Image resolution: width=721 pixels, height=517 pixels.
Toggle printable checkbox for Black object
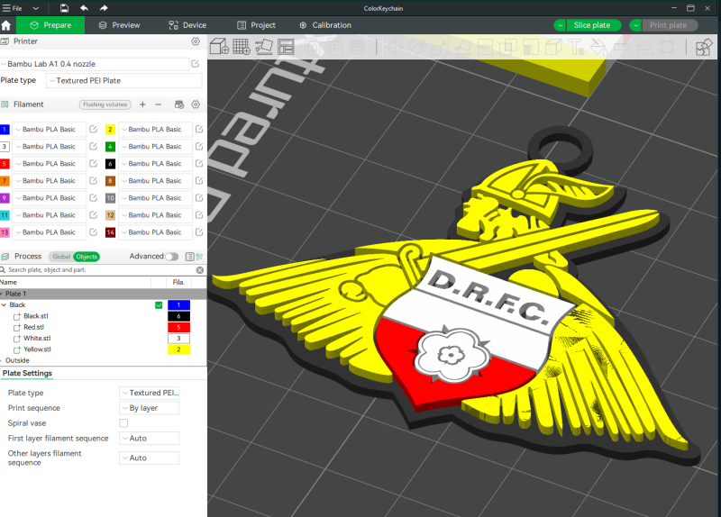click(x=159, y=304)
